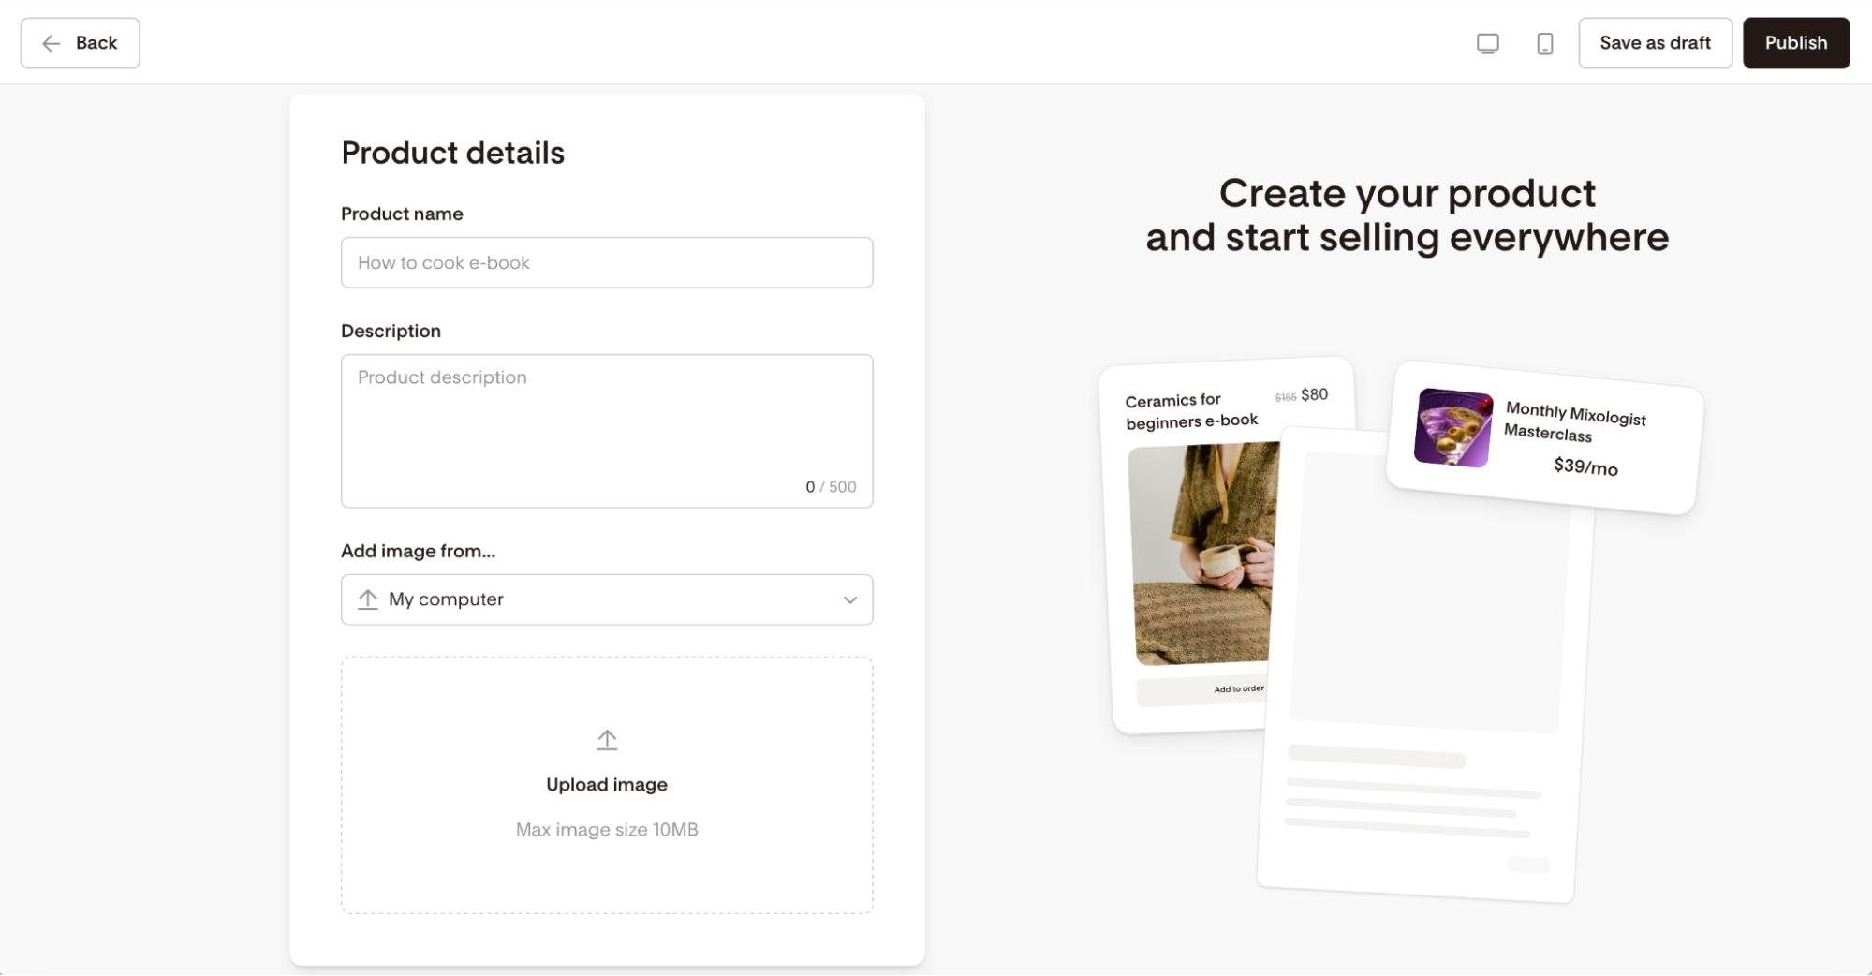Switch to mobile preview icon
The image size is (1872, 976).
coord(1544,43)
